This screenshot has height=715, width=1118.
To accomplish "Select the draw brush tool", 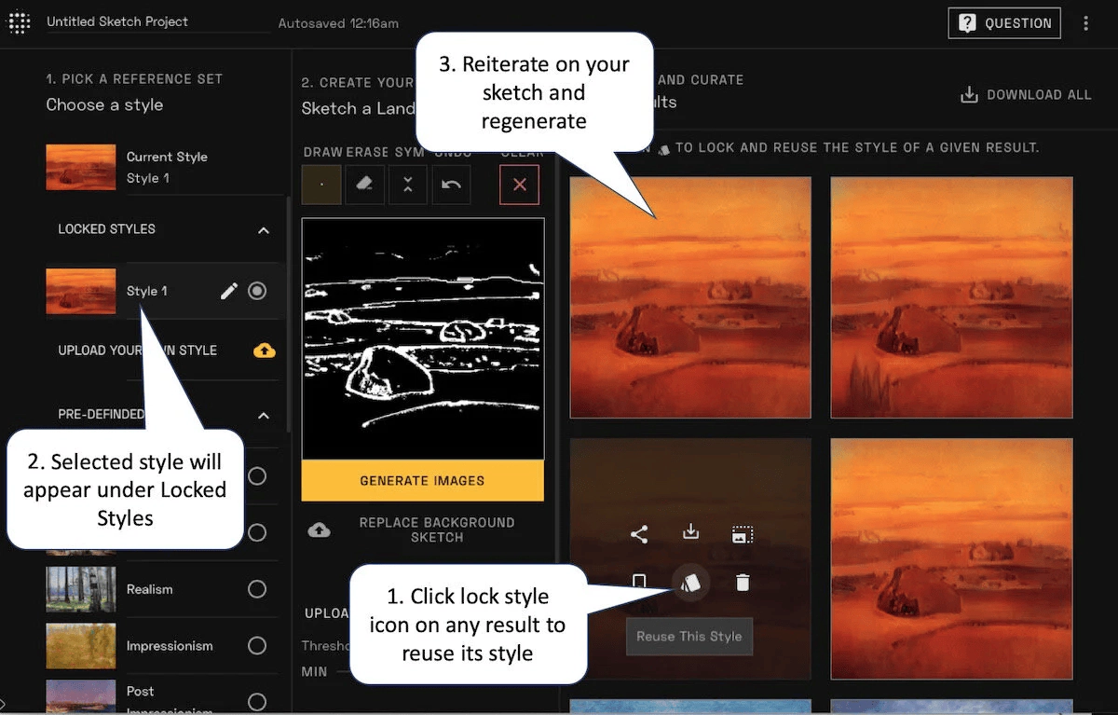I will 321,185.
